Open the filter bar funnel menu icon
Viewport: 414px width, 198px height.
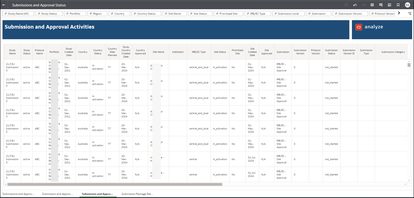pyautogui.click(x=410, y=13)
